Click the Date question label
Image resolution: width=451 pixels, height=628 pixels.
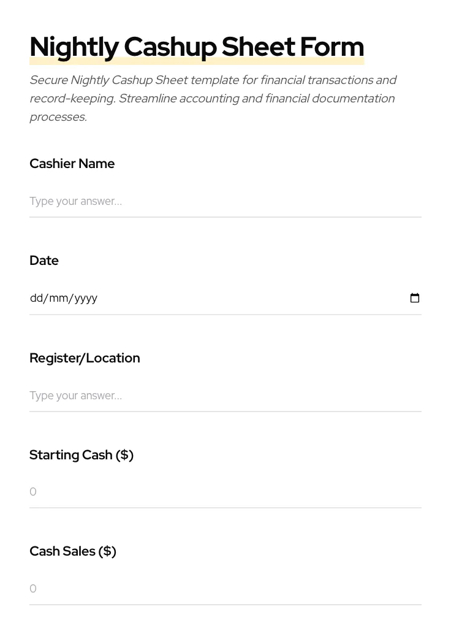click(44, 260)
